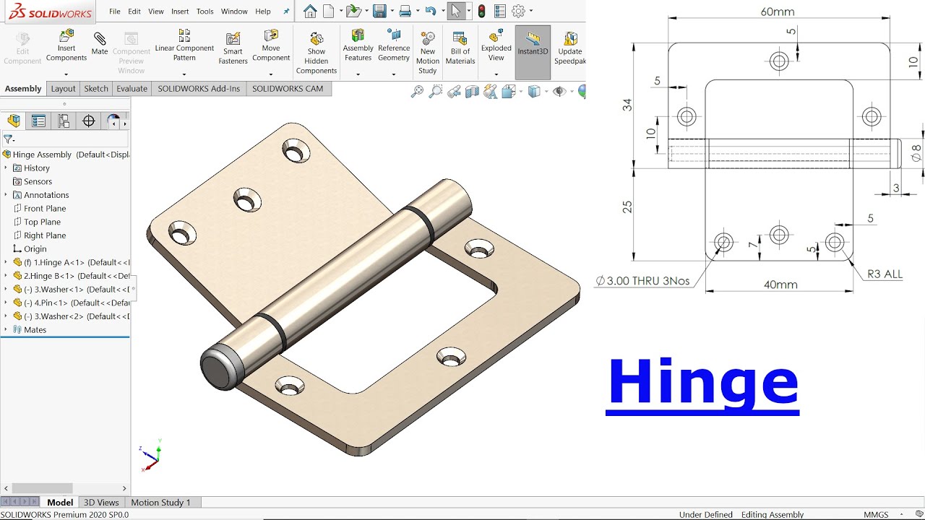The height and width of the screenshot is (520, 925).
Task: Select the Mate tool
Action: coord(100,43)
